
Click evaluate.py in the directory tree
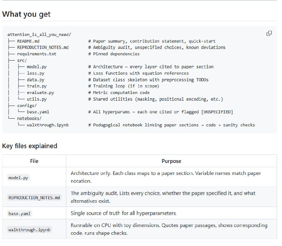(41, 93)
